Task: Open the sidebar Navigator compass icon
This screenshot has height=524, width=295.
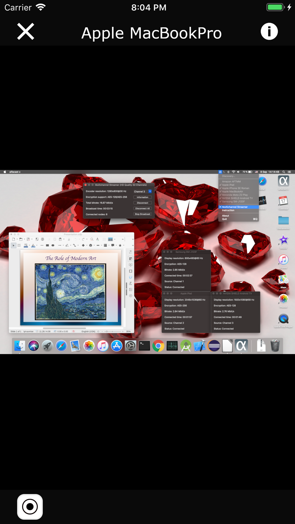Action: [131, 296]
